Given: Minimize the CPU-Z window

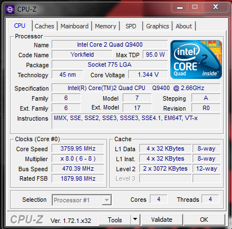Looking at the screenshot, I should point(180,7).
